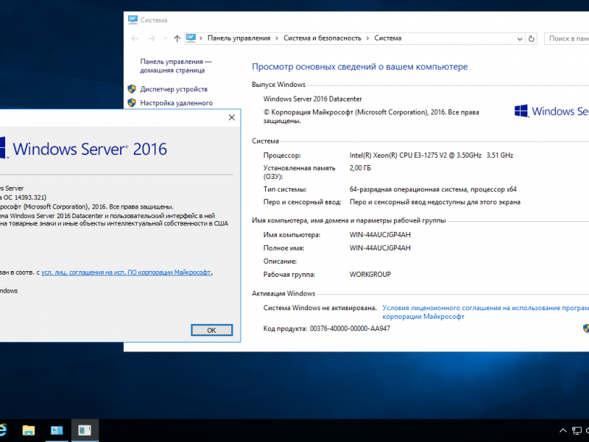Select 'Система' breadcrumb
This screenshot has height=442, width=589.
(x=388, y=38)
